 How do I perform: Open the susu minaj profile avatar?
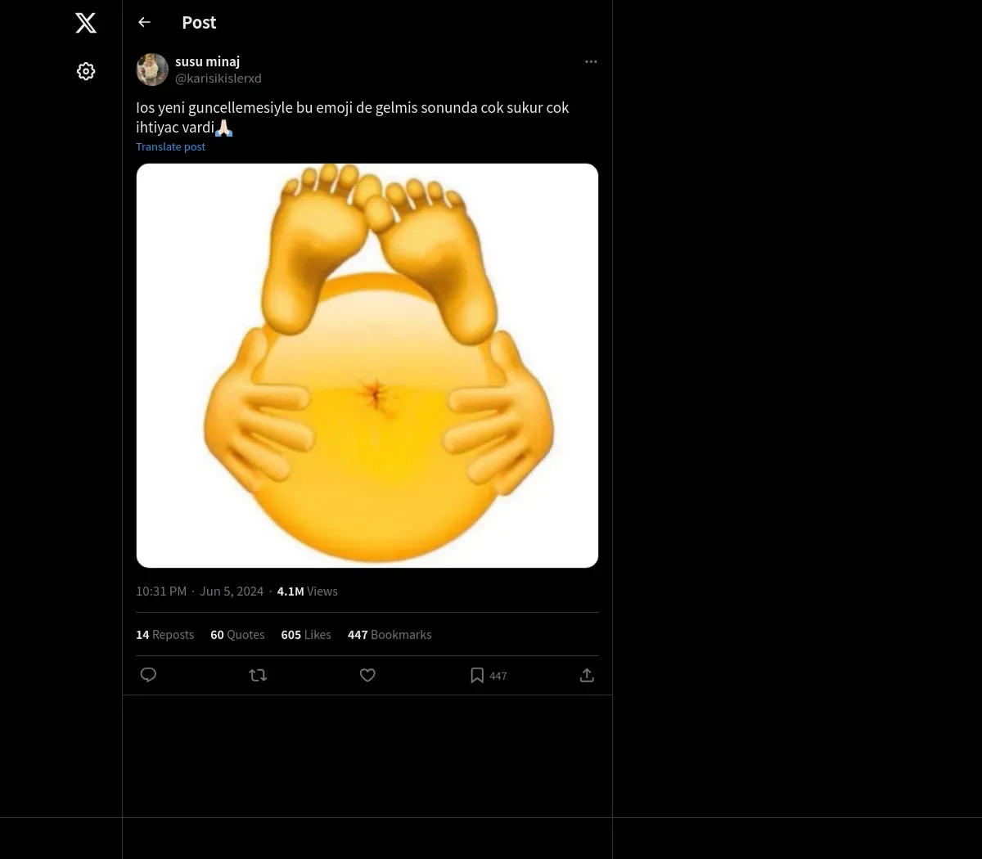[152, 70]
